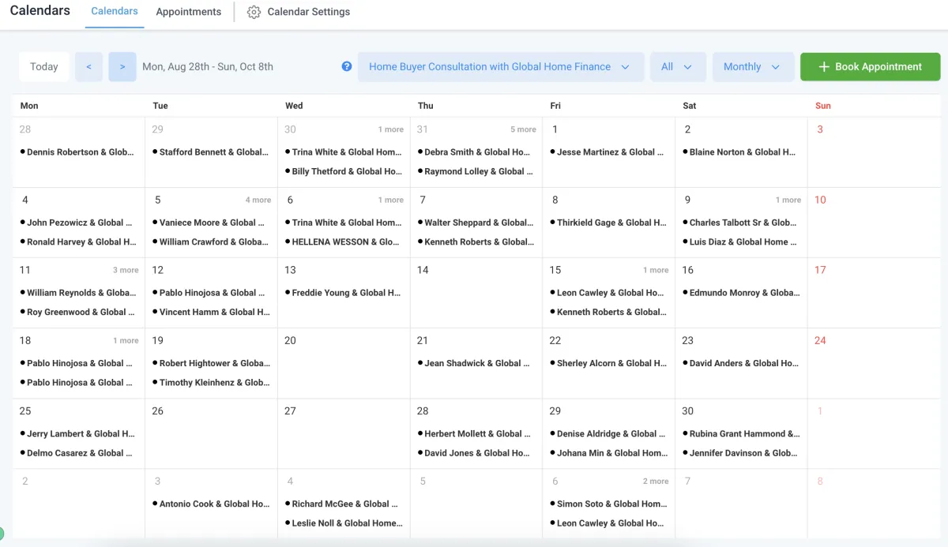948x547 pixels.
Task: Show 1 more on Saturday Sept 9
Action: [788, 200]
